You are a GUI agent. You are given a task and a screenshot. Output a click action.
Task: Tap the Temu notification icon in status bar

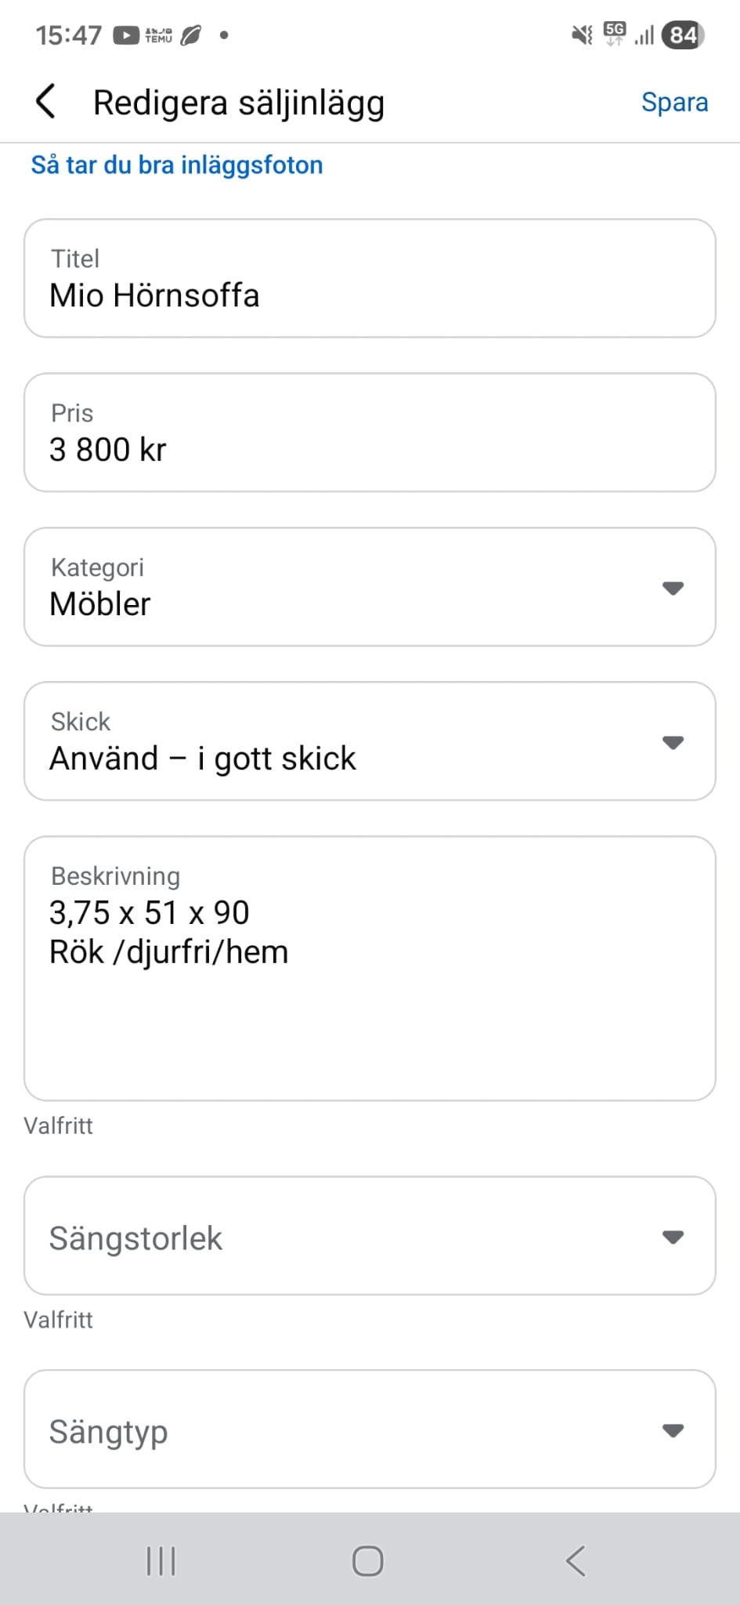coord(158,35)
